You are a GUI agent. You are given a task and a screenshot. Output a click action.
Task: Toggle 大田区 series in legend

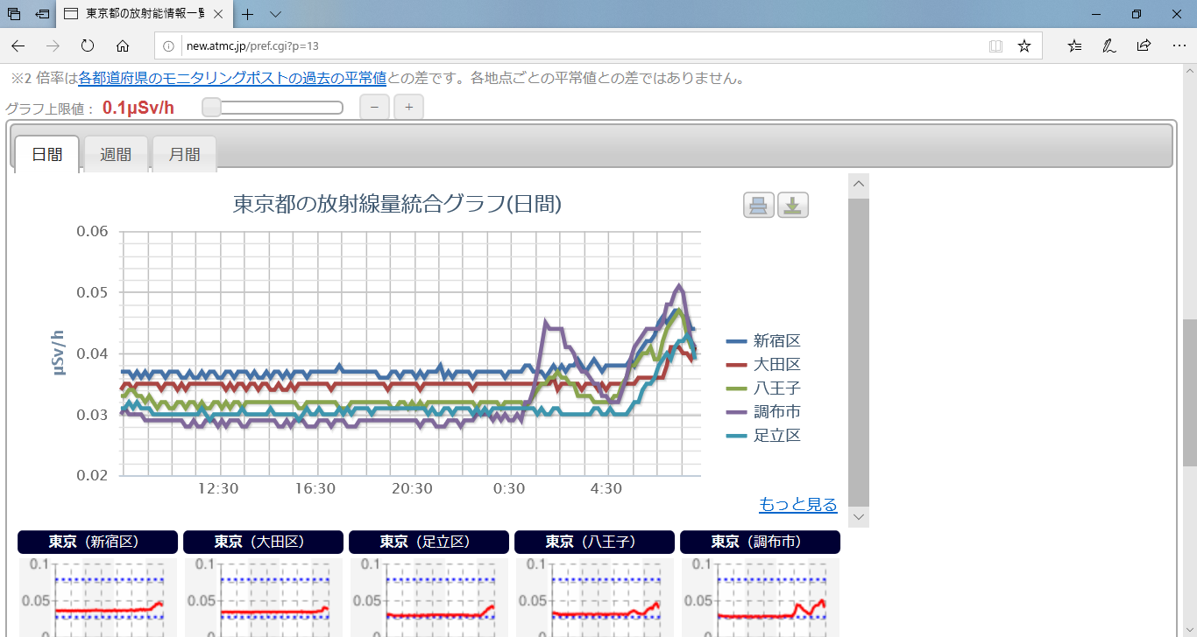(x=764, y=365)
